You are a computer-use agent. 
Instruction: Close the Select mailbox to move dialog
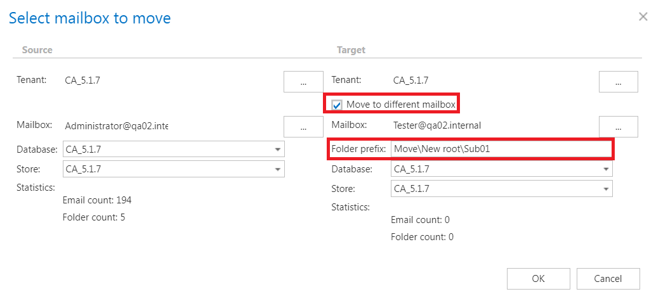click(643, 17)
